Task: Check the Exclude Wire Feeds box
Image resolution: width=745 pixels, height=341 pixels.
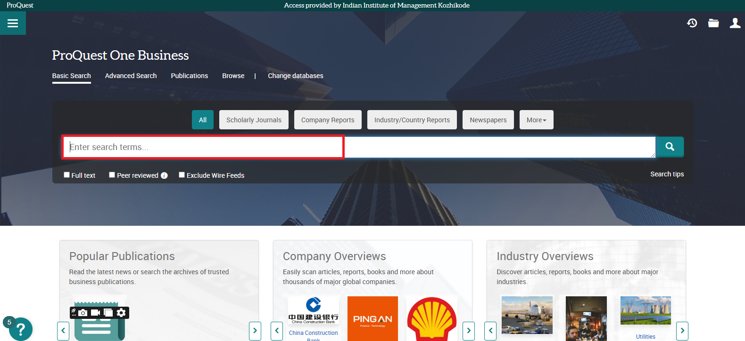Action: 182,175
